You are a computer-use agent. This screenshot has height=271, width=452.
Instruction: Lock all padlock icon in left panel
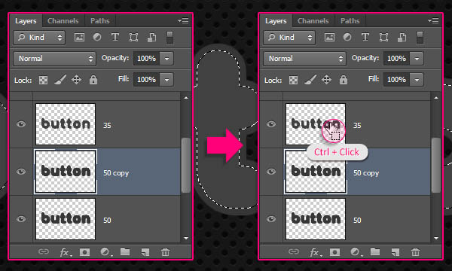[x=93, y=80]
